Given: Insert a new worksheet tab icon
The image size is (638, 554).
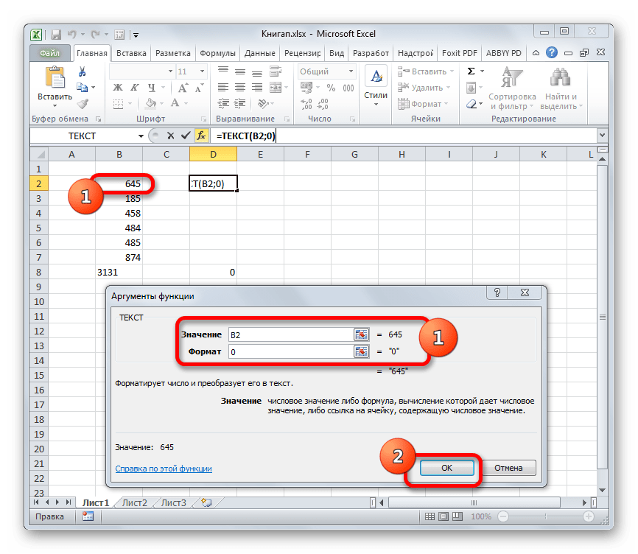Looking at the screenshot, I should point(207,502).
